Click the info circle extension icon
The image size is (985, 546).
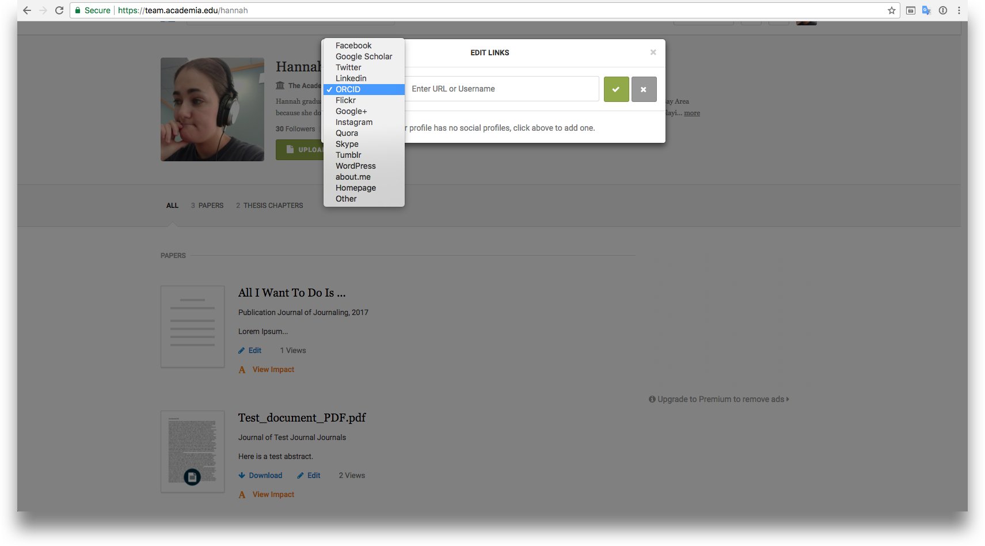click(943, 10)
